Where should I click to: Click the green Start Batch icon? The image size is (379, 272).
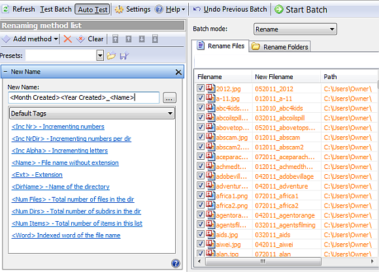278,9
